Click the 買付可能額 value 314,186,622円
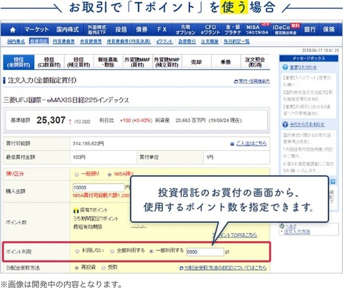The image size is (343, 288). tap(88, 143)
